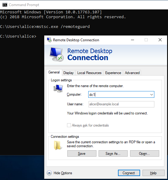Click 'Enter the name of the remote computer' text
Screen dimensions: 168x180
tap(95, 86)
